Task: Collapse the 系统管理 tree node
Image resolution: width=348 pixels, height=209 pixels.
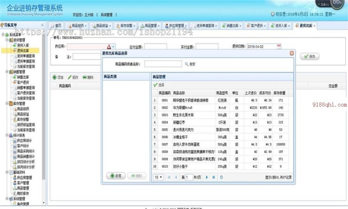Action: point(7,199)
